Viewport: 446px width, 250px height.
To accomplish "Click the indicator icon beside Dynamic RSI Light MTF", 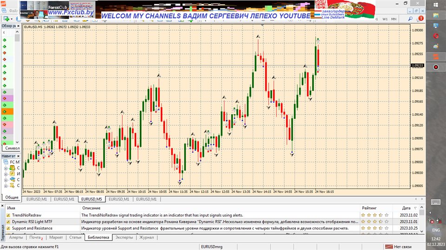I will (x=8, y=222).
